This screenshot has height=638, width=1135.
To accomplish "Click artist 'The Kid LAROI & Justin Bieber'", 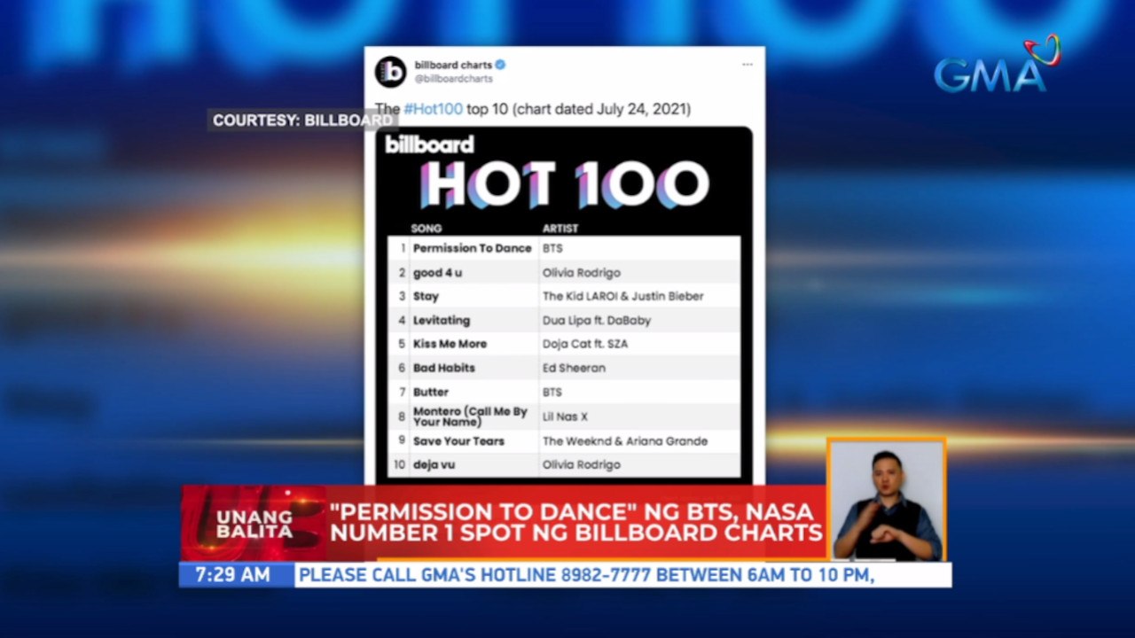I will click(622, 297).
